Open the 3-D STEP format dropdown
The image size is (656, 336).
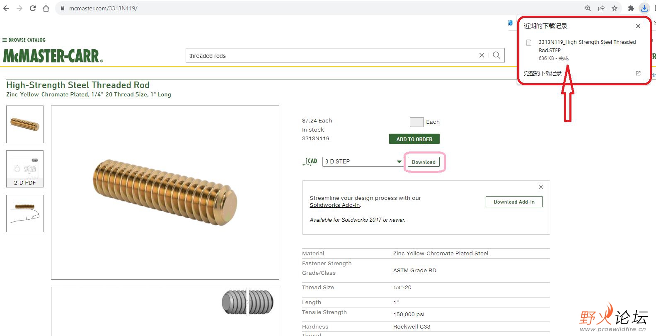[x=363, y=162]
